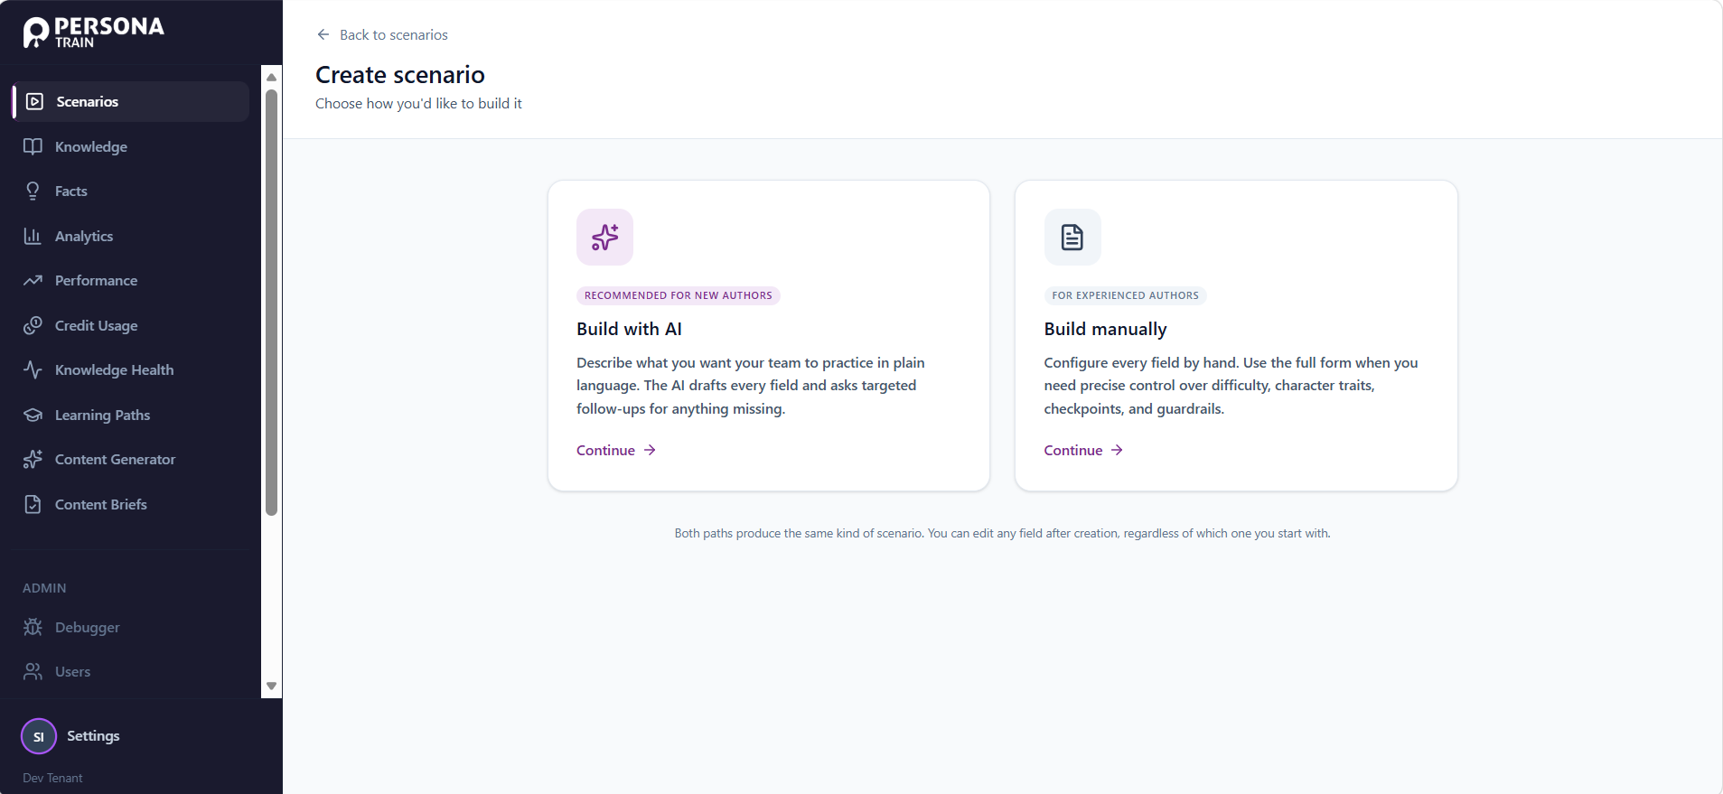Click the Content Briefs document icon

click(33, 504)
